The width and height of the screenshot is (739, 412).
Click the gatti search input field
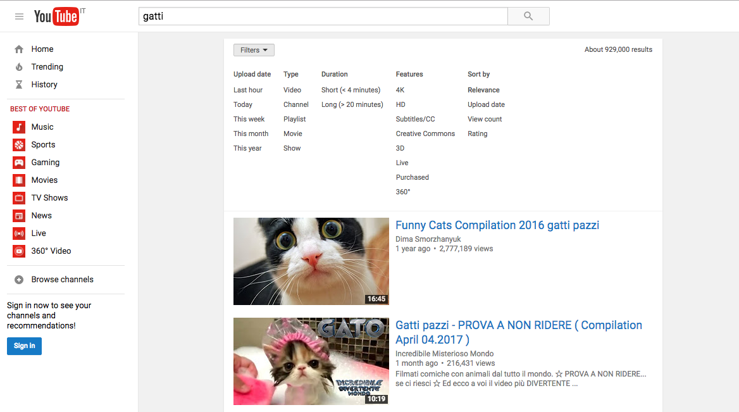coord(323,16)
